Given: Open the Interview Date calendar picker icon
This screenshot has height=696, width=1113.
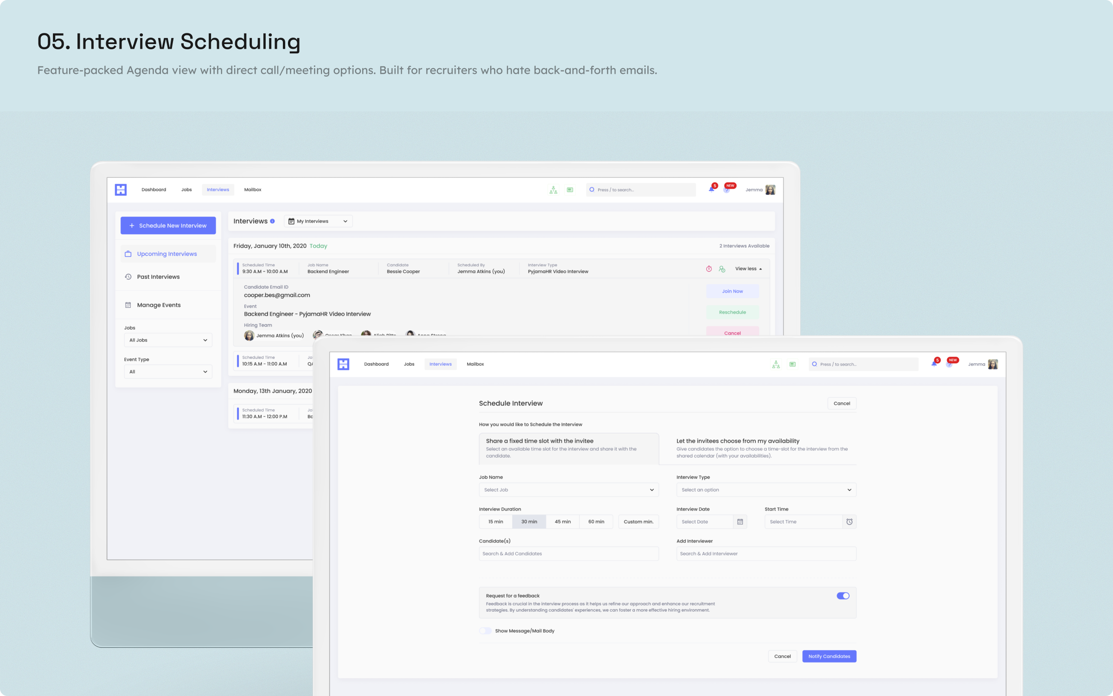Looking at the screenshot, I should (740, 522).
